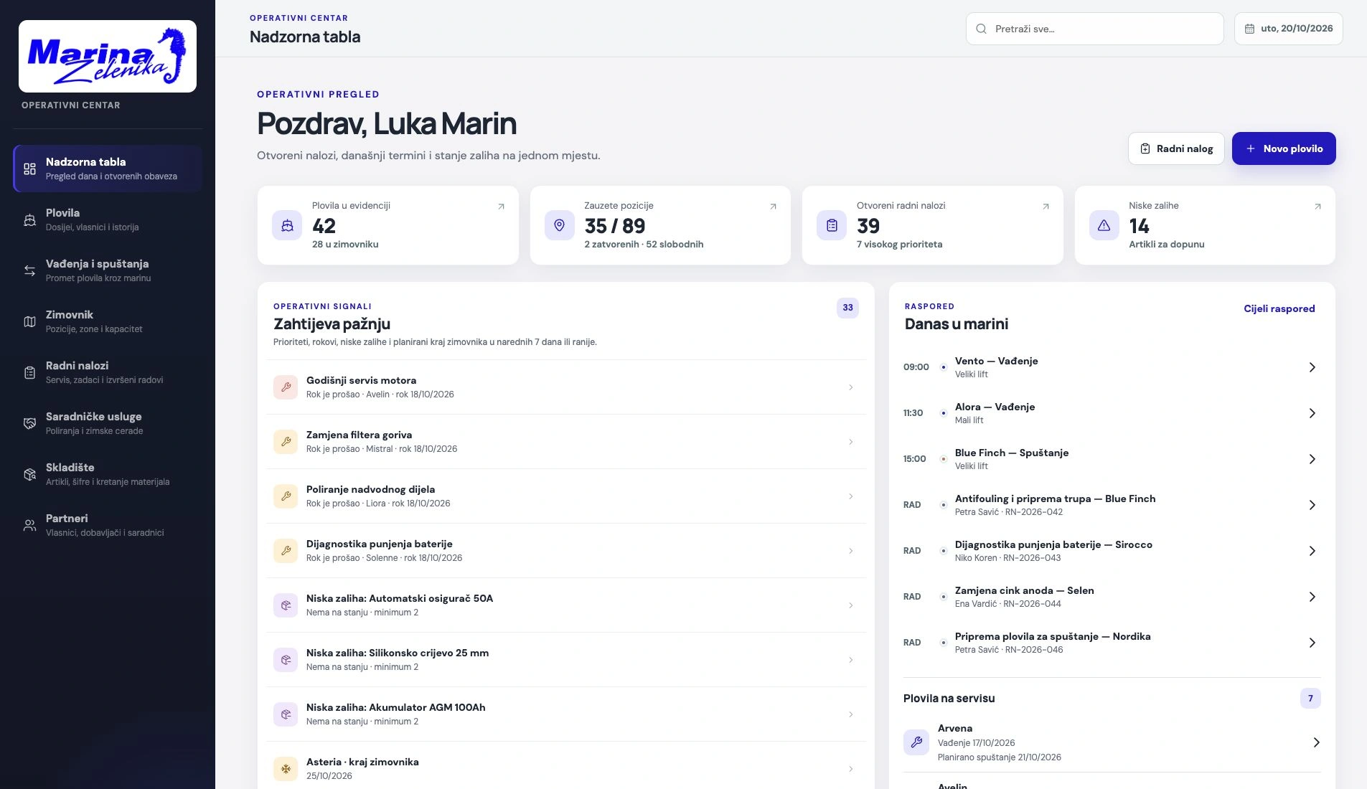This screenshot has width=1367, height=789.
Task: Click the wrench icon beside Arvena service entry
Action: pyautogui.click(x=916, y=742)
